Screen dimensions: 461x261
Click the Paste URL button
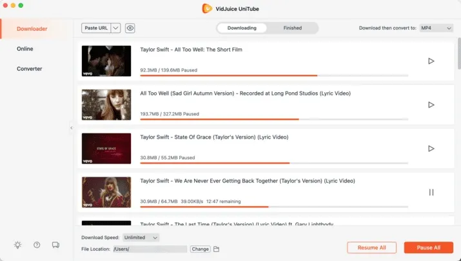(x=96, y=28)
